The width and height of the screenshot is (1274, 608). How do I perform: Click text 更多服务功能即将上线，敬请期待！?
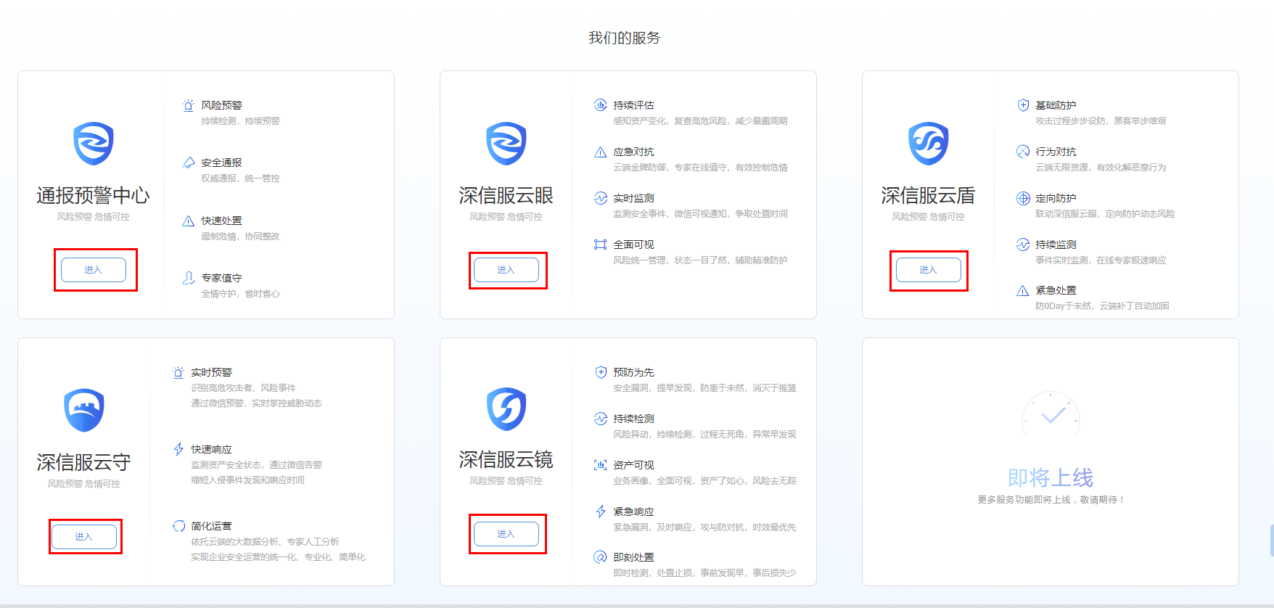[1051, 500]
